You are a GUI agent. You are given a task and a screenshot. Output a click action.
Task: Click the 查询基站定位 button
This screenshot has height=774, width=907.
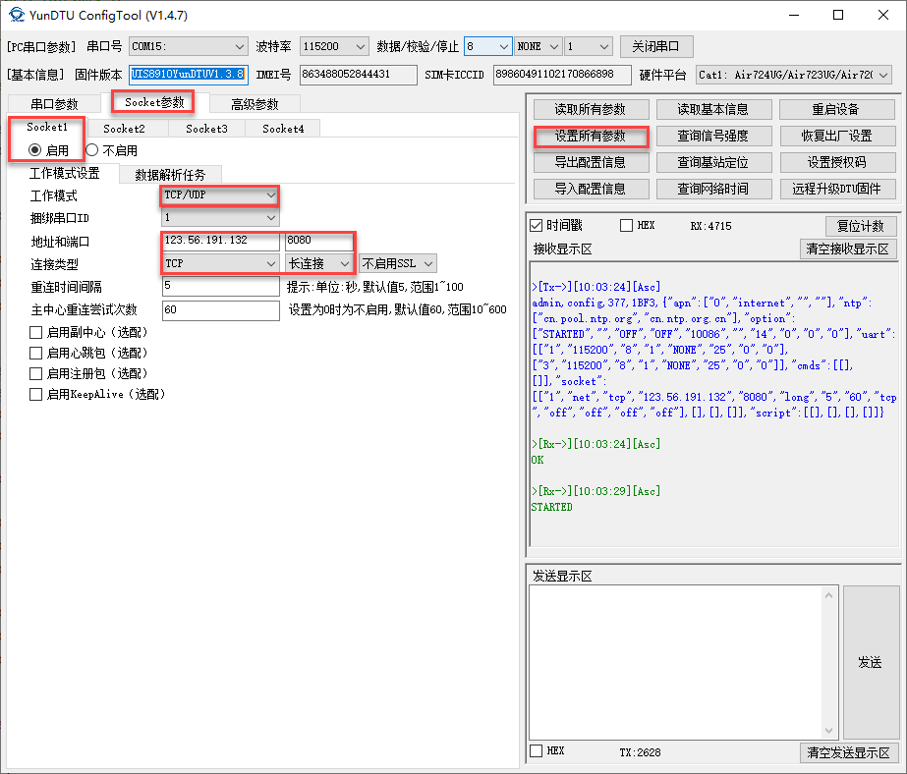[x=713, y=162]
